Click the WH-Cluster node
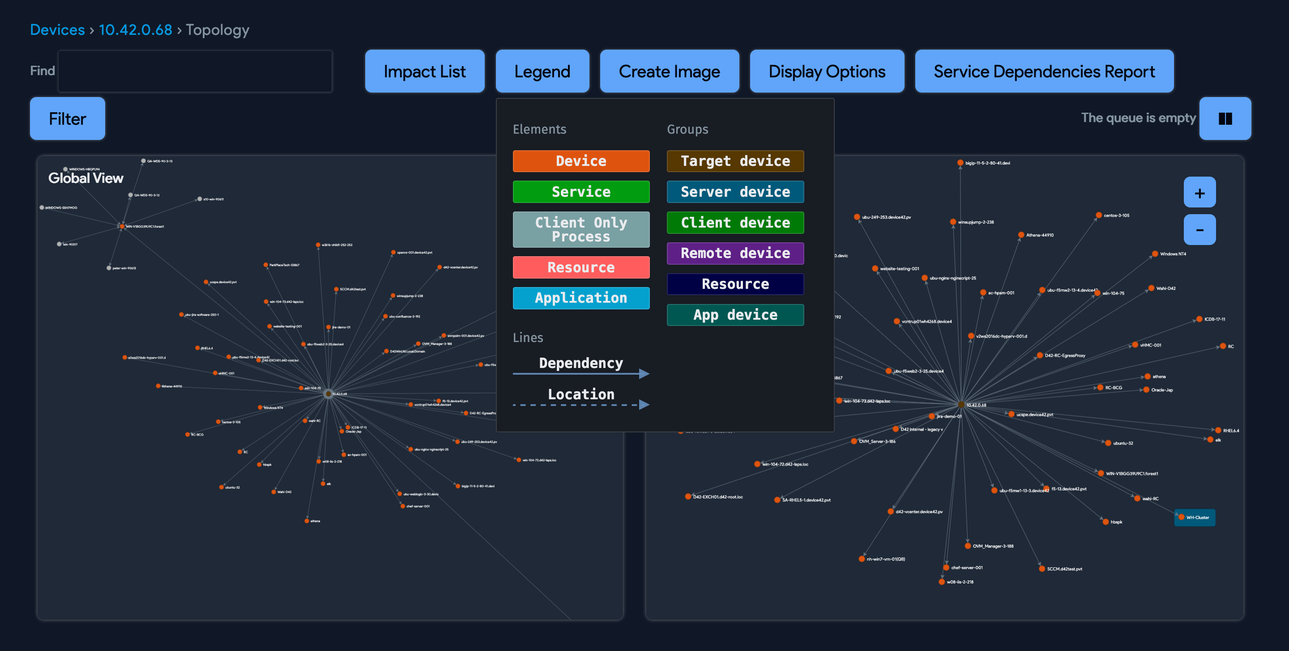 (1195, 517)
